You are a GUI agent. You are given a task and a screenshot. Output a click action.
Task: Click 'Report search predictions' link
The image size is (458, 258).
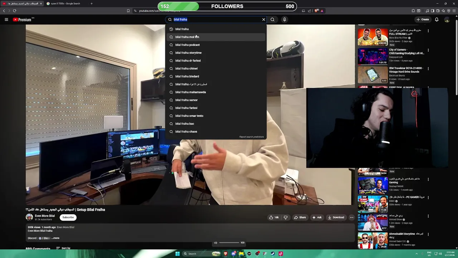[x=251, y=137]
